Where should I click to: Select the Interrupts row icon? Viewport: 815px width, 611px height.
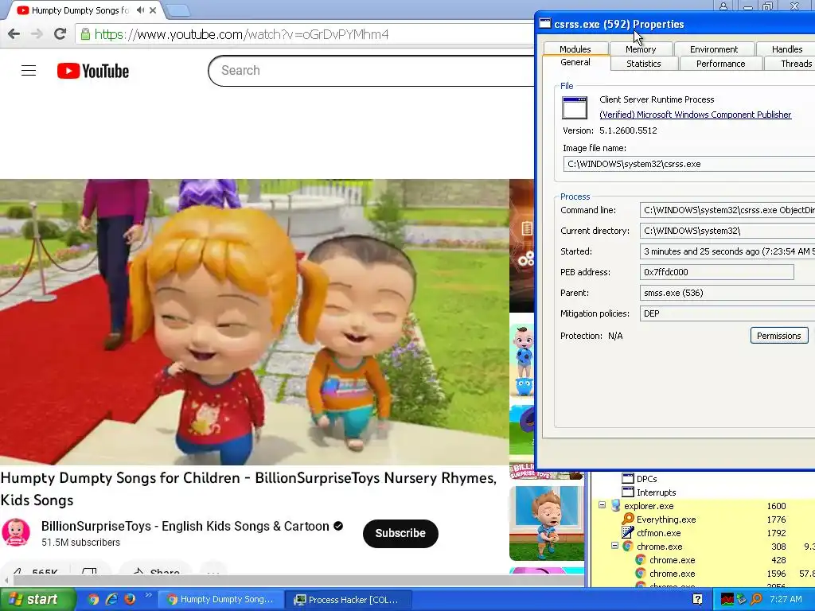[628, 492]
